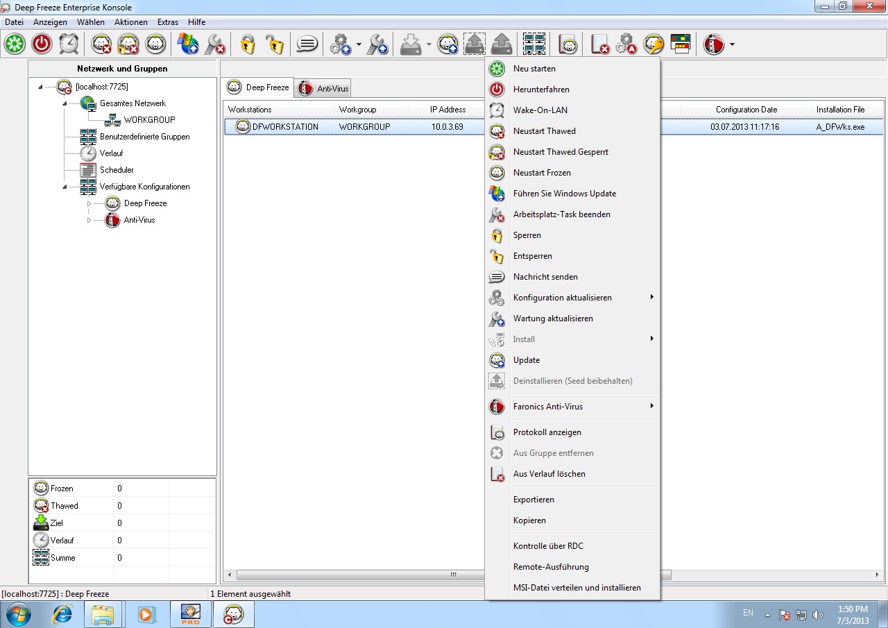Open dropdown arrow beside Anti-Virus toolbar icon

(732, 44)
